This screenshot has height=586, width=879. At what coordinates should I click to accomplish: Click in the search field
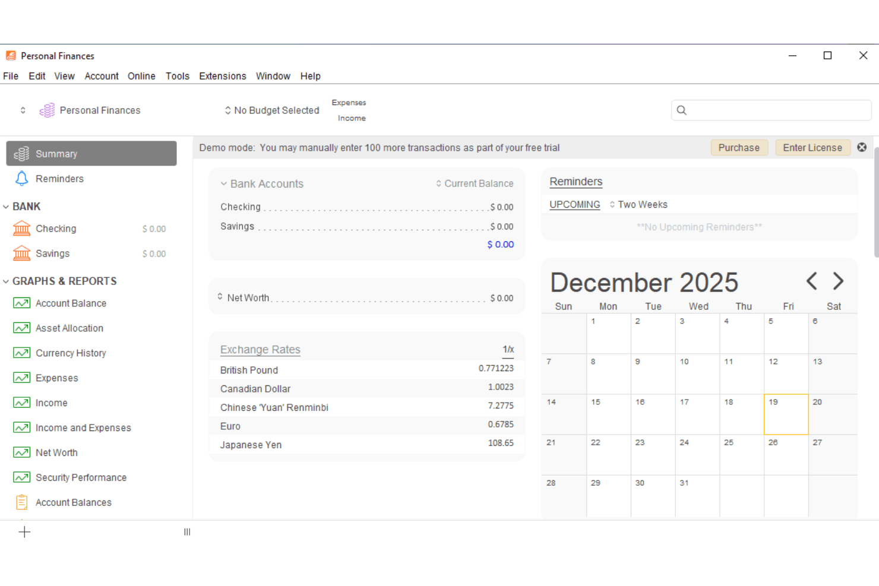(772, 110)
